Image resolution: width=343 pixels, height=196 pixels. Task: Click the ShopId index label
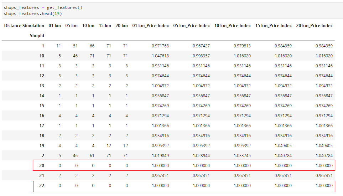tap(37, 36)
